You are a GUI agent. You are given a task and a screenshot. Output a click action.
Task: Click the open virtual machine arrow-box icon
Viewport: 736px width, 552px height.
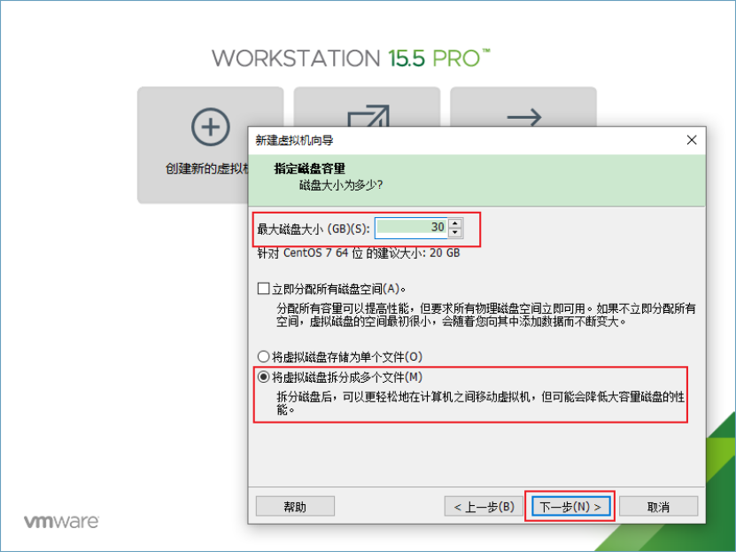coord(368,116)
